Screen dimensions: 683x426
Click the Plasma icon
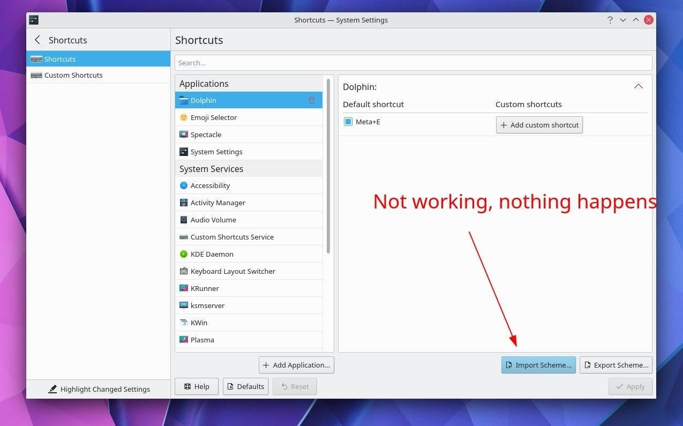coord(184,340)
